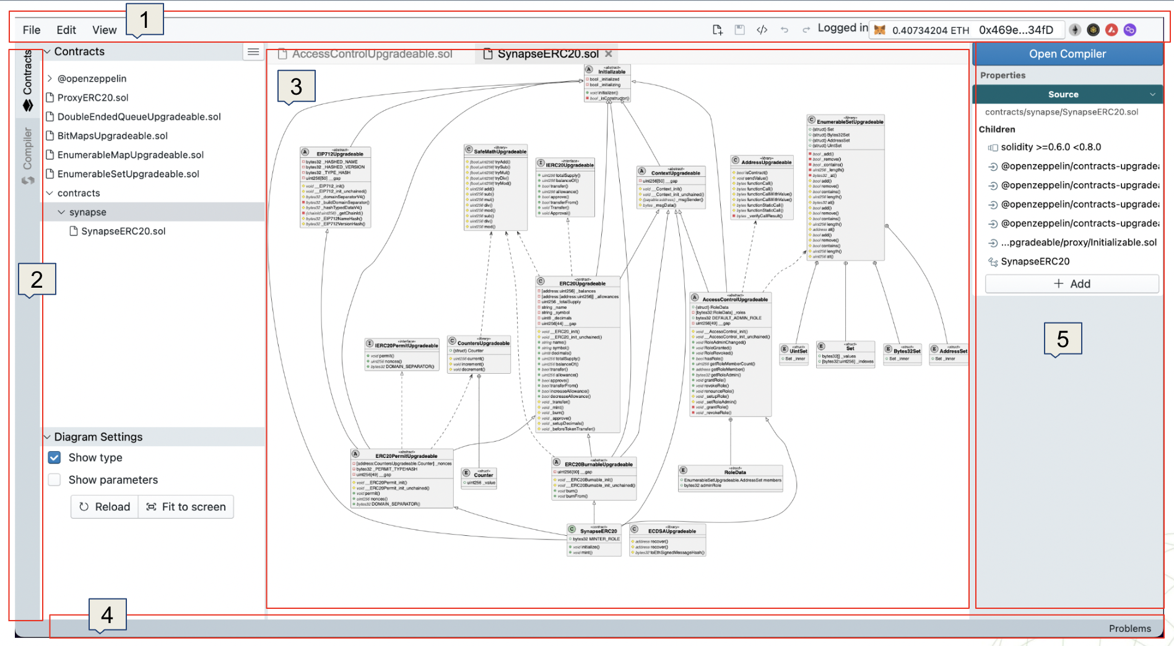Click the MetaMask fox icon
Screen dimensions: 1174x646
click(x=880, y=30)
